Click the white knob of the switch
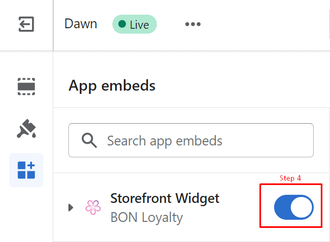Screen dimensions: 330x242 [302, 207]
